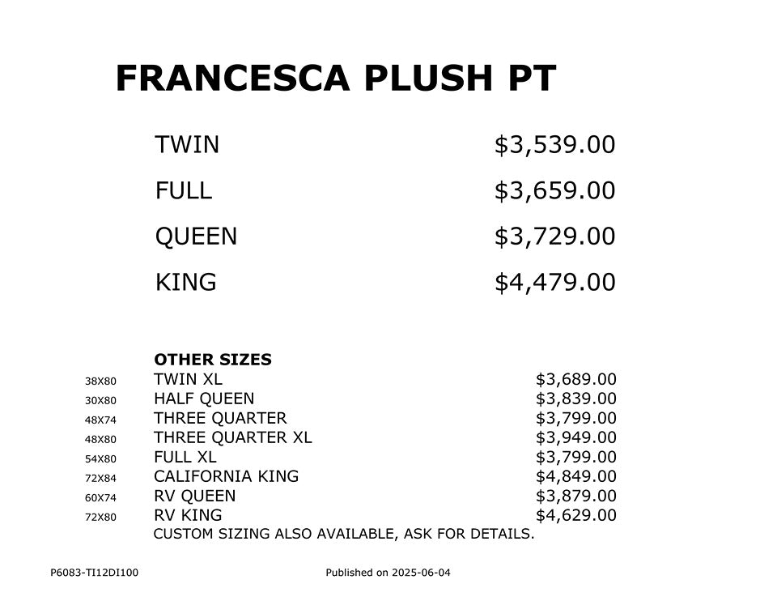Click the 48X74 dimension label
The height and width of the screenshot is (601, 777).
[x=100, y=420]
